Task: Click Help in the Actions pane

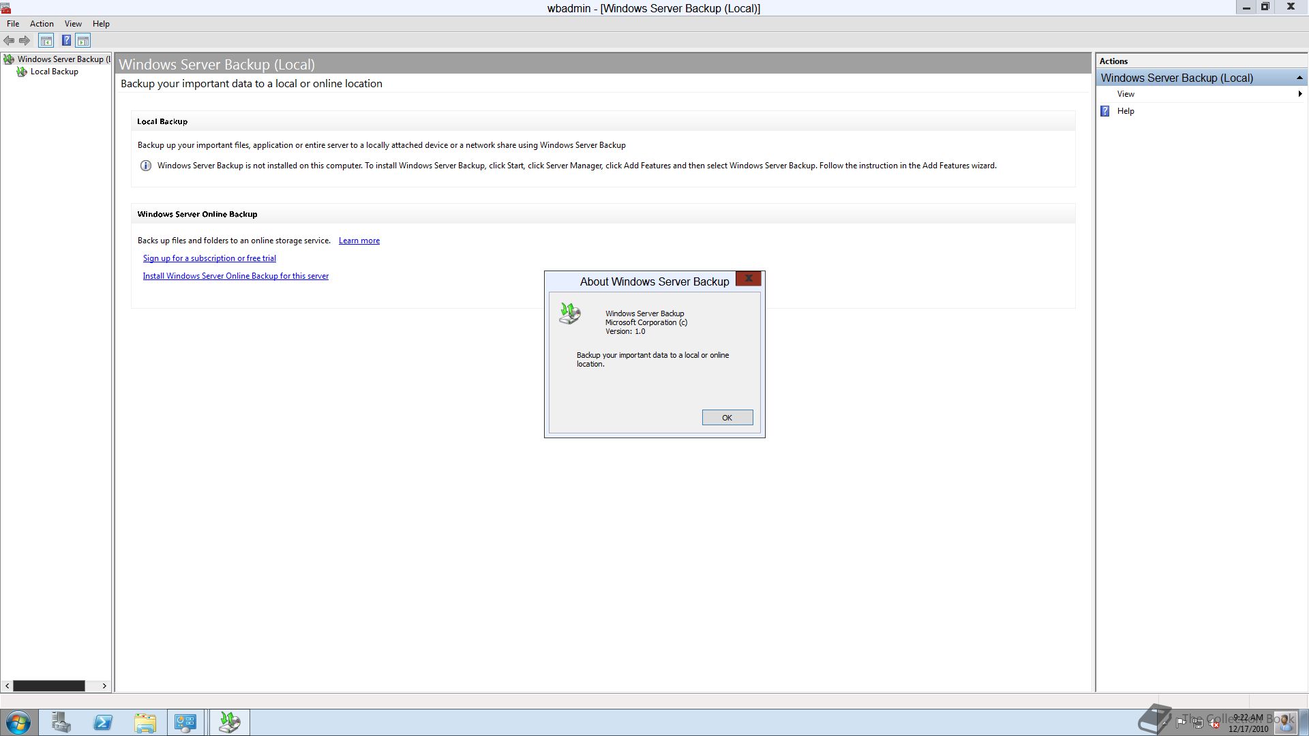Action: click(1126, 111)
